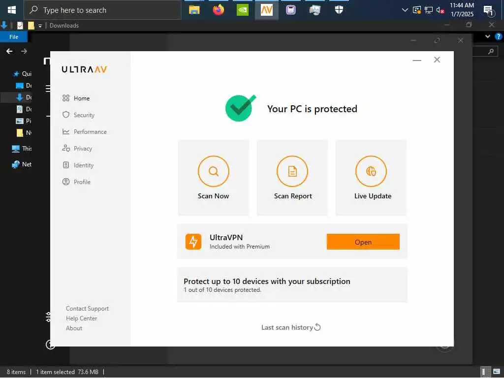Click the UltraVPN lightning bolt icon
This screenshot has width=504, height=378.
click(193, 242)
